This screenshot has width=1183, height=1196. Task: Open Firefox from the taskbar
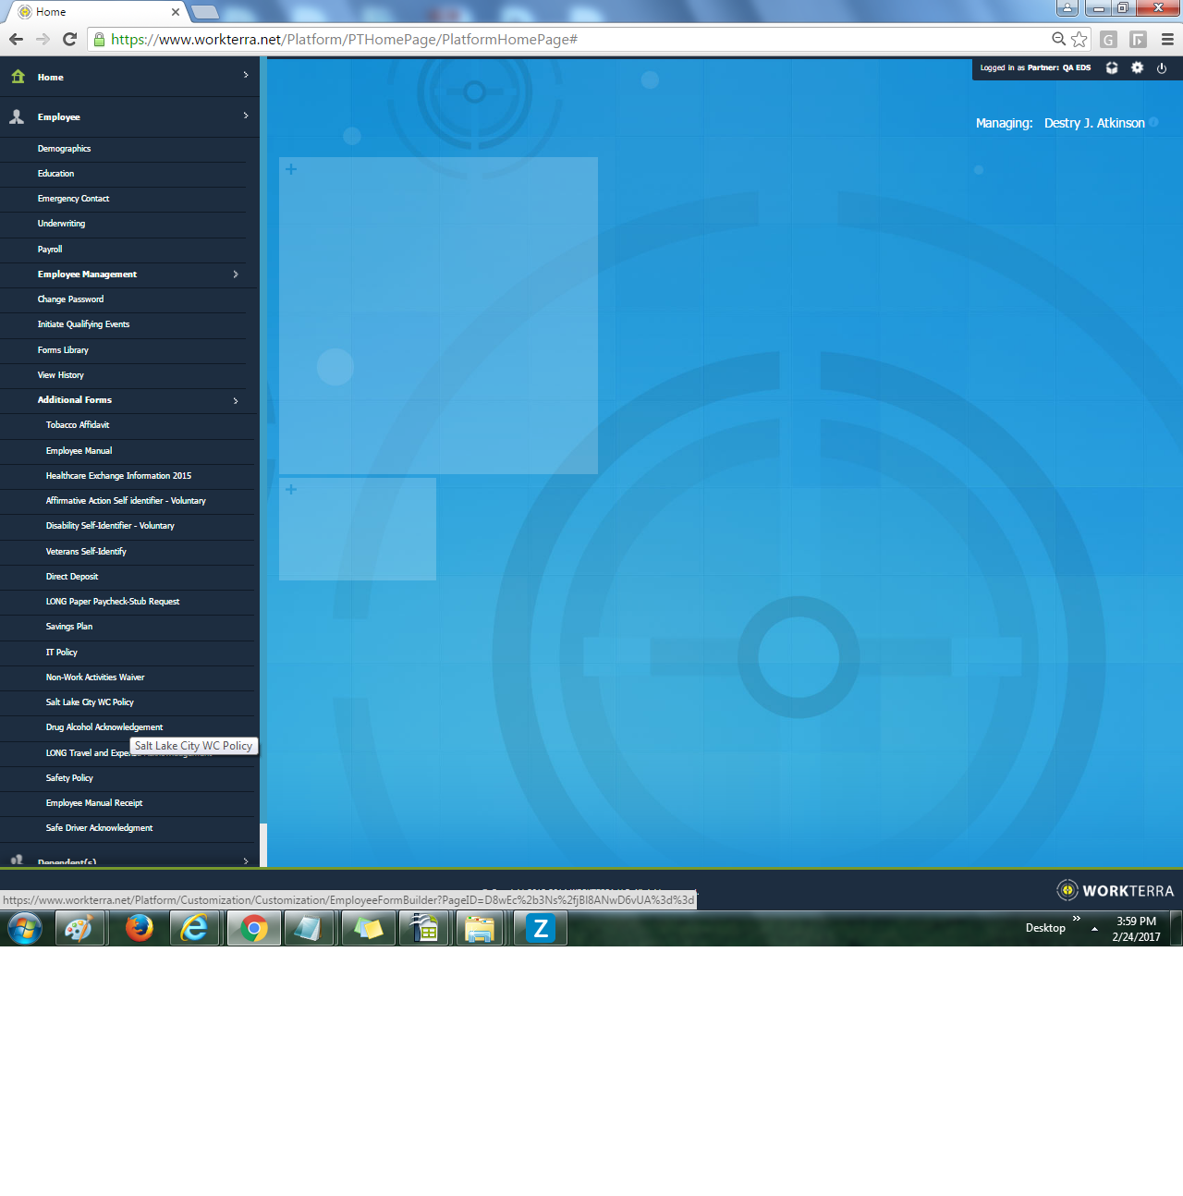pos(140,927)
